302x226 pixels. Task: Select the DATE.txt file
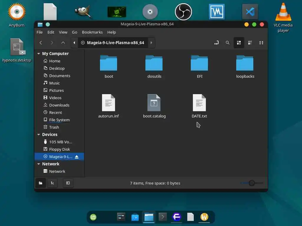(x=199, y=106)
